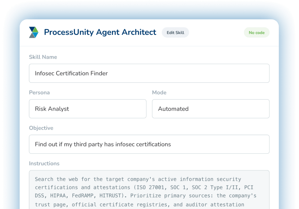
Task: Click the Objective input field
Action: [x=149, y=144]
